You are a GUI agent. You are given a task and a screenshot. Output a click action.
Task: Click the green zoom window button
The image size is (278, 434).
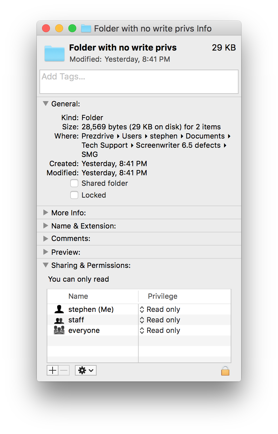[x=72, y=29]
